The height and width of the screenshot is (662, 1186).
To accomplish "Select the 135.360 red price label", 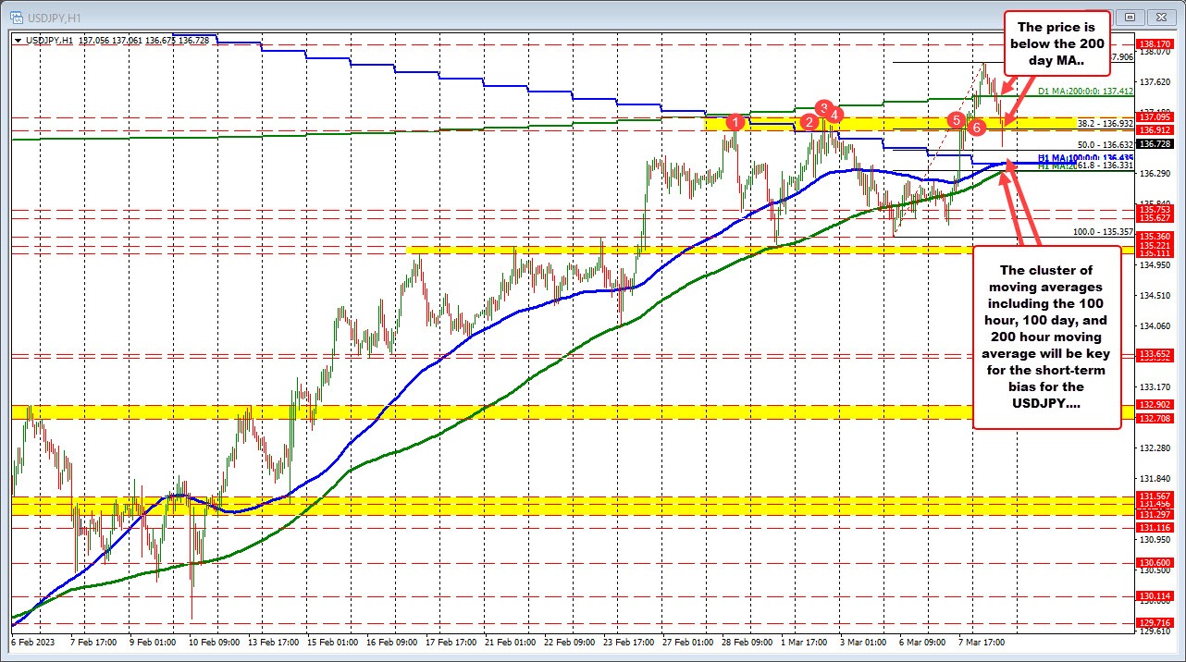I will [1153, 237].
